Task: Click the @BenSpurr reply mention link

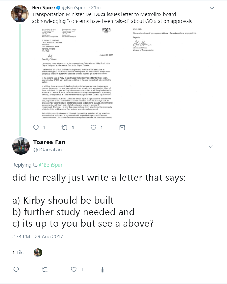Action: [51, 165]
